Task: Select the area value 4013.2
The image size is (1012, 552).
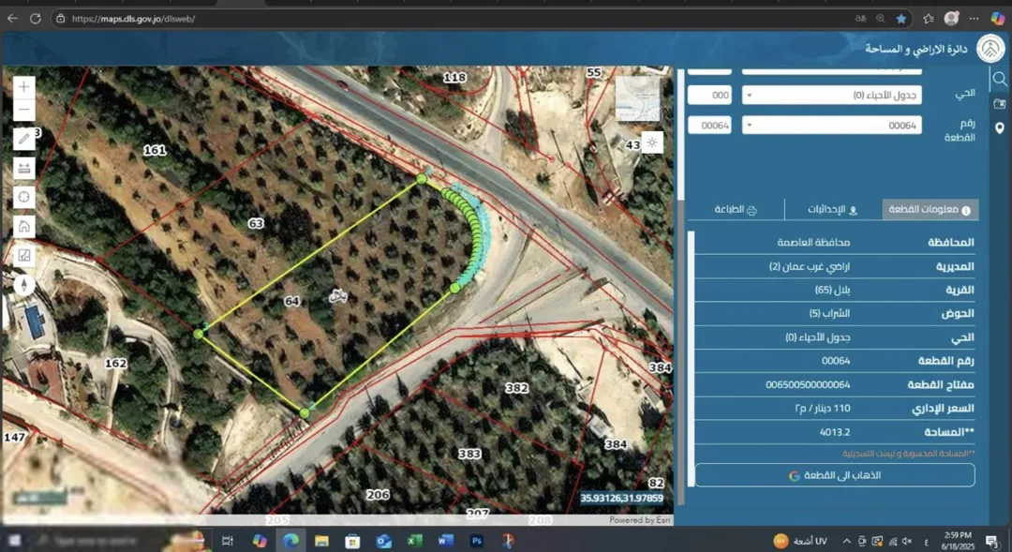Action: click(835, 432)
